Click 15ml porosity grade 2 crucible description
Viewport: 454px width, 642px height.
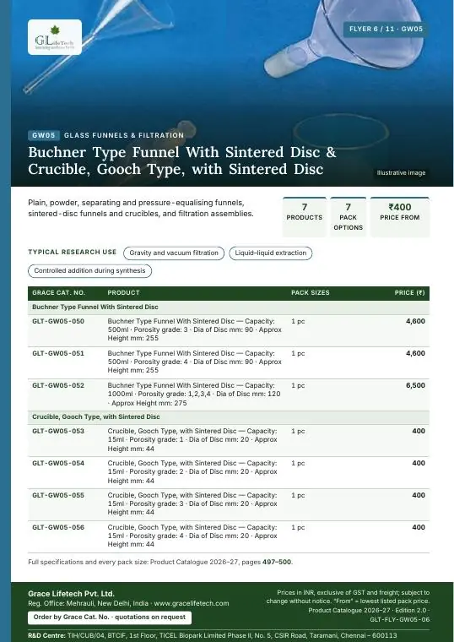192,471
